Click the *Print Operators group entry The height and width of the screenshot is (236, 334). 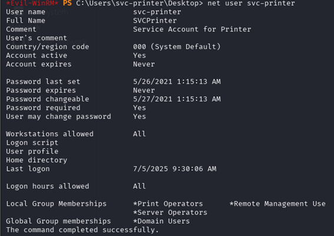(x=168, y=204)
